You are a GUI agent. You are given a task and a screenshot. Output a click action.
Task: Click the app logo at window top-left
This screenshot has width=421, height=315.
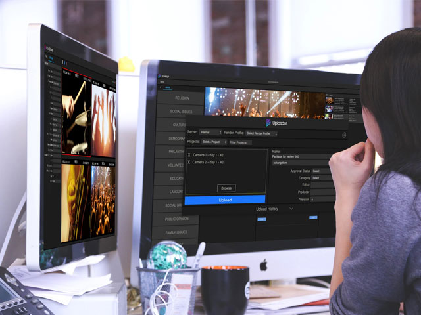159,76
